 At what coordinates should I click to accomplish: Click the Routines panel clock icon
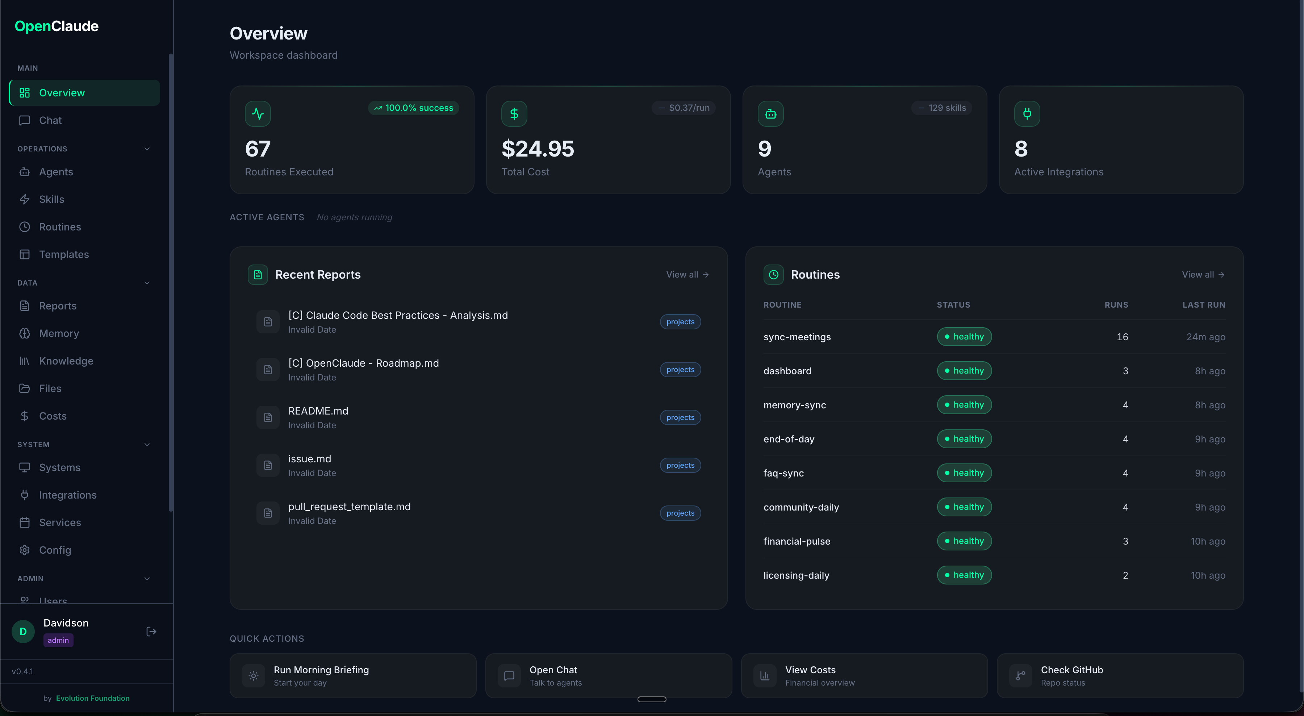click(x=773, y=274)
